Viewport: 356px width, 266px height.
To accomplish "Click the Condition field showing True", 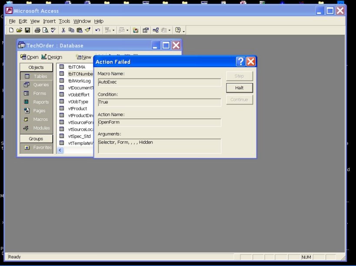I will pos(160,102).
